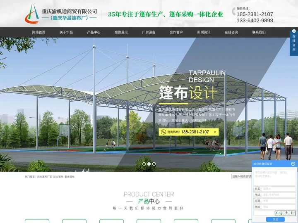This screenshot has width=298, height=223.
Task: Click the service hotline phone icon in header
Action: [233, 12]
